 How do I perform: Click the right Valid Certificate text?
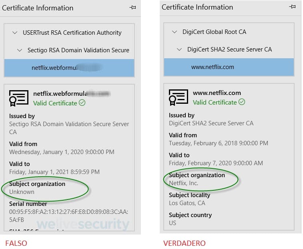215,103
